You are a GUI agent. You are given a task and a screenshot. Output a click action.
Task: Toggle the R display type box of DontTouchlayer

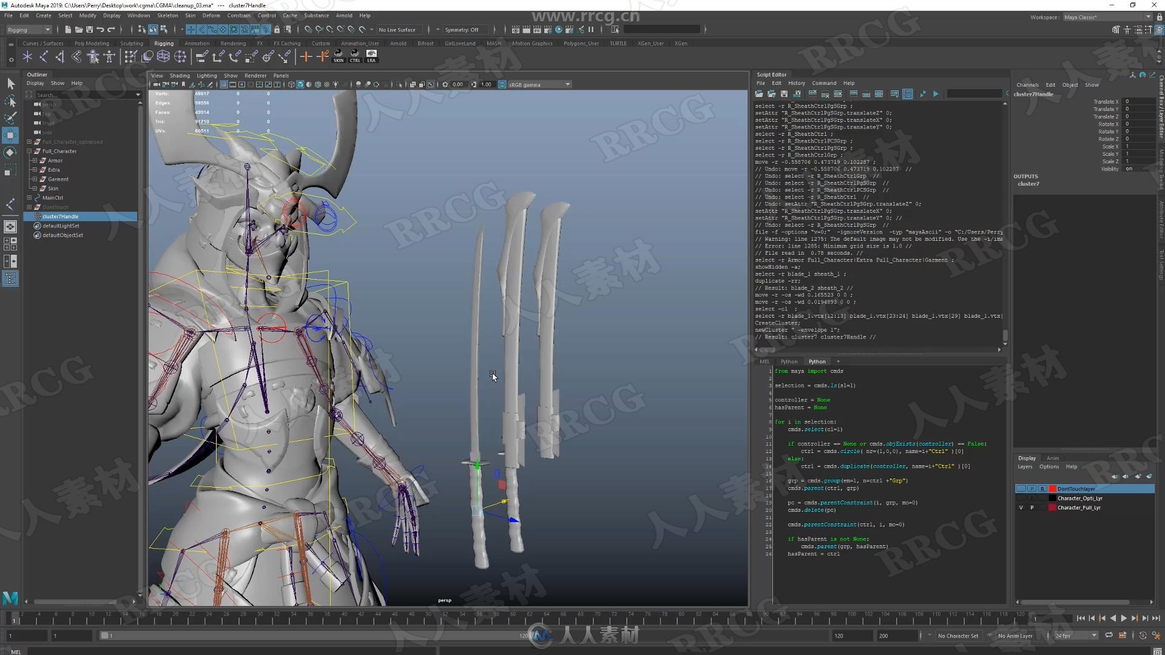coord(1042,488)
